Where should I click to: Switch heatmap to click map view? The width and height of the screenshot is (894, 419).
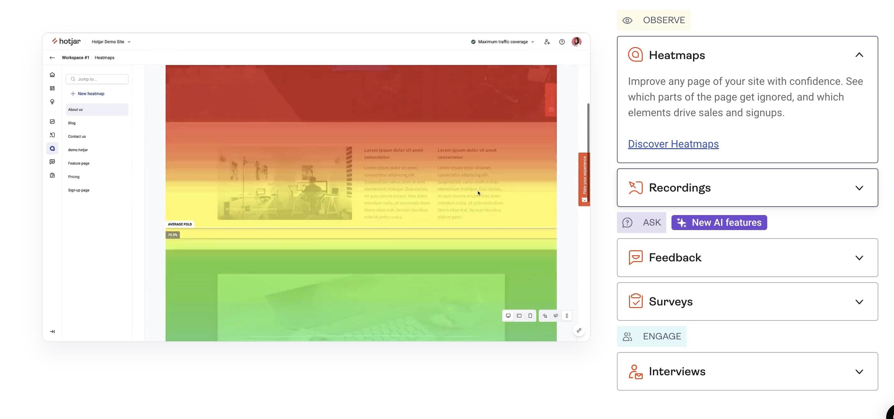pyautogui.click(x=545, y=316)
